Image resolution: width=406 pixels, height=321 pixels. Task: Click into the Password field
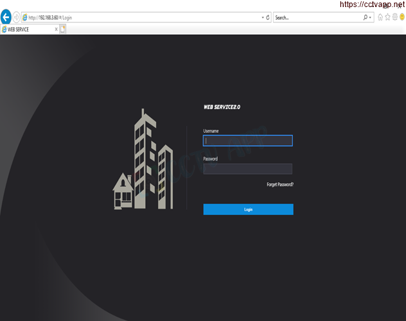click(x=248, y=169)
